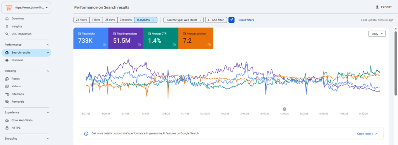Viewport: 398px width, 145px height.
Task: Click the Open report arrow chevron
Action: pyautogui.click(x=376, y=134)
